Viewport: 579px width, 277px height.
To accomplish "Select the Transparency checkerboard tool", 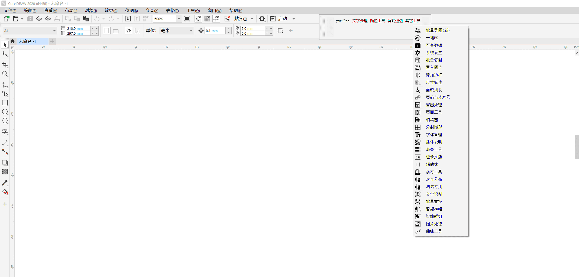I will [5, 172].
